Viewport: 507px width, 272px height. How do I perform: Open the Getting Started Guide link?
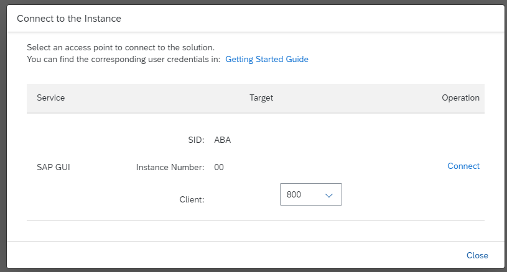(266, 60)
